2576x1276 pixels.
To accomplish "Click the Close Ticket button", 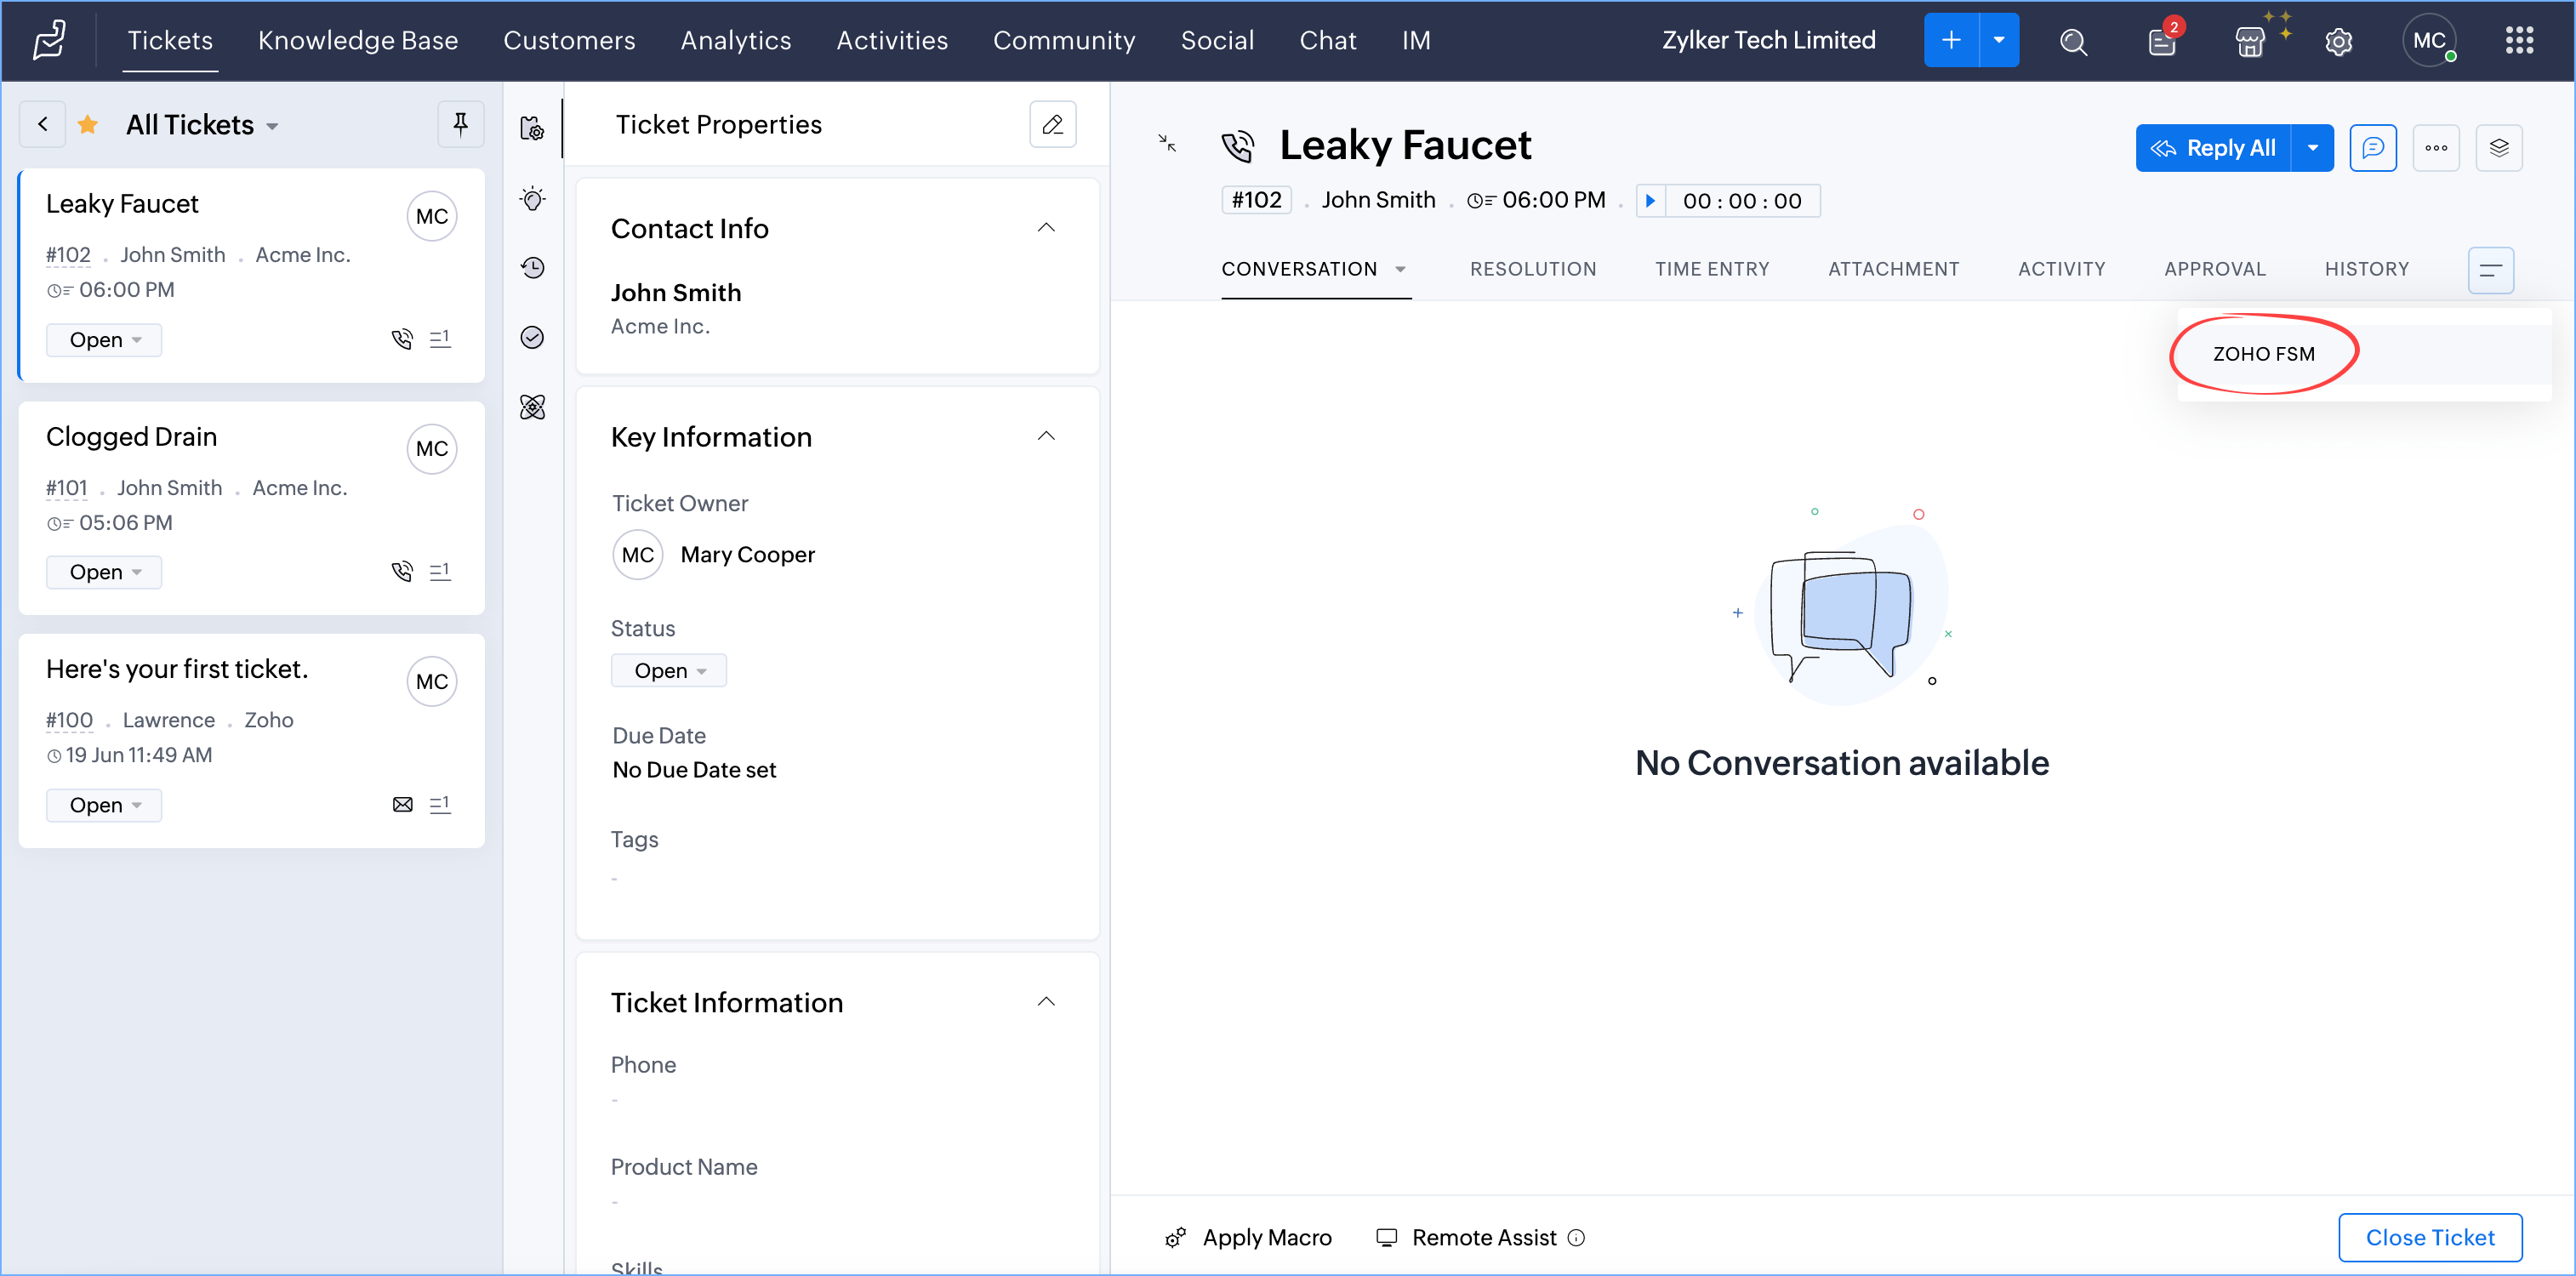I will tap(2429, 1237).
